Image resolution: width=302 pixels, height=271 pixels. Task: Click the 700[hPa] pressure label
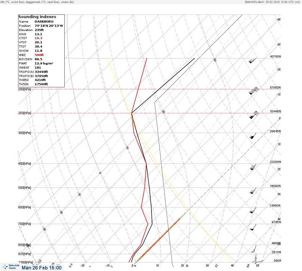tap(24, 224)
